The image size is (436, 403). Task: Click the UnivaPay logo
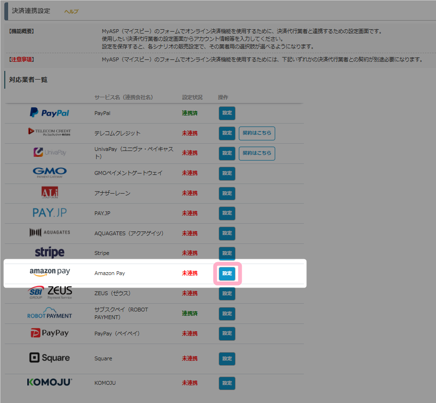(49, 153)
